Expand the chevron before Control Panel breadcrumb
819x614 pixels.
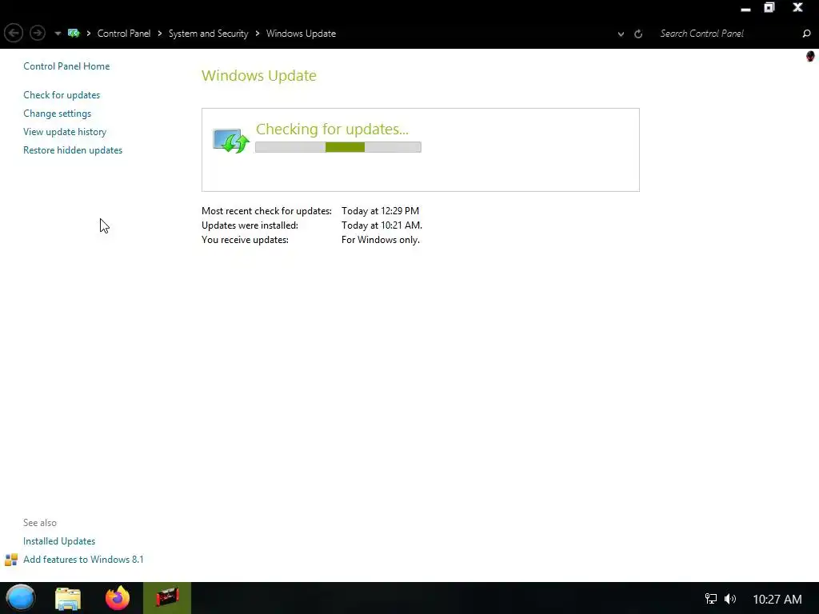click(88, 34)
